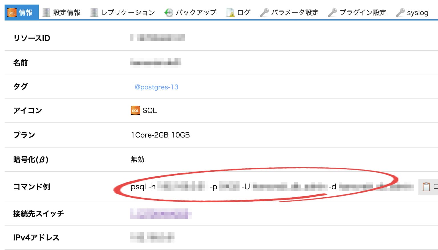The width and height of the screenshot is (438, 250).
Task: Click the 暗号化(β) label
Action: click(x=31, y=159)
